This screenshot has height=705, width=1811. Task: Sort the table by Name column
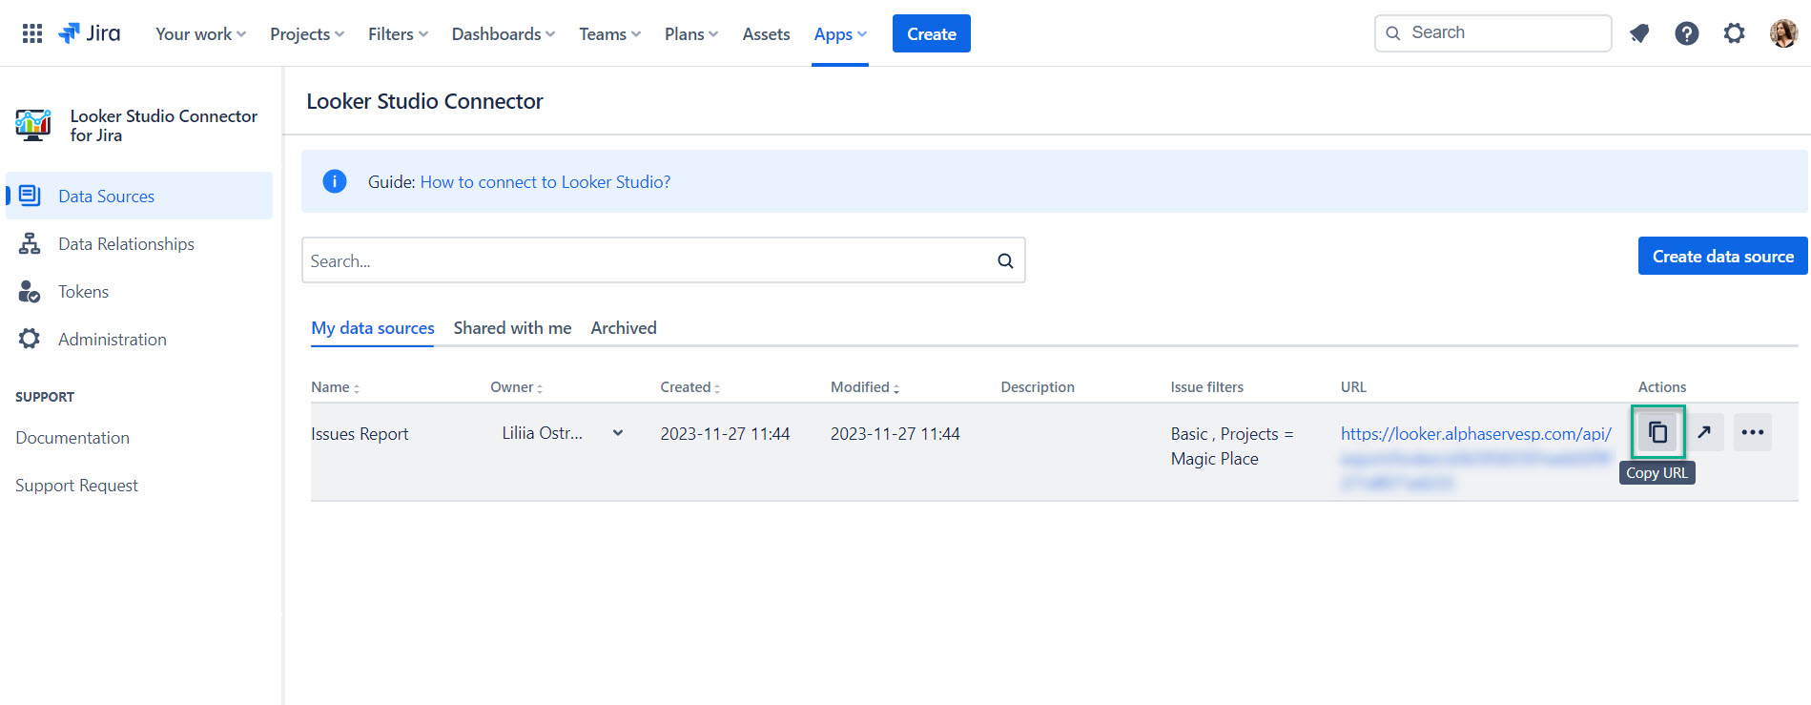[335, 387]
